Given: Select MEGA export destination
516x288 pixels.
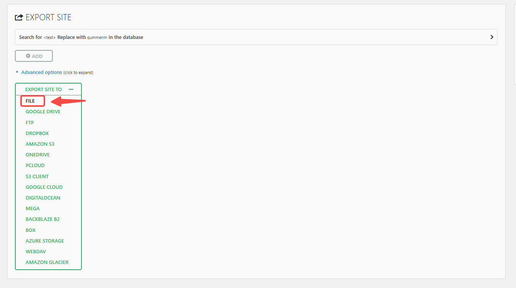Looking at the screenshot, I should [33, 208].
